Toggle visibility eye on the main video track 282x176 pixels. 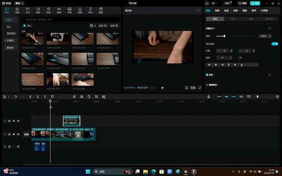14,134
